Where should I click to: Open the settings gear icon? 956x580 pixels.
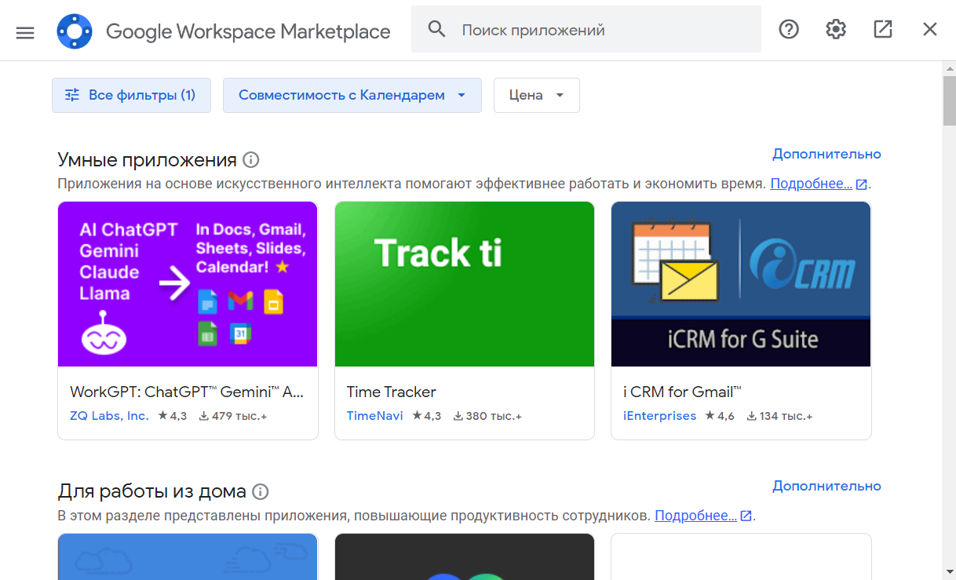coord(835,30)
